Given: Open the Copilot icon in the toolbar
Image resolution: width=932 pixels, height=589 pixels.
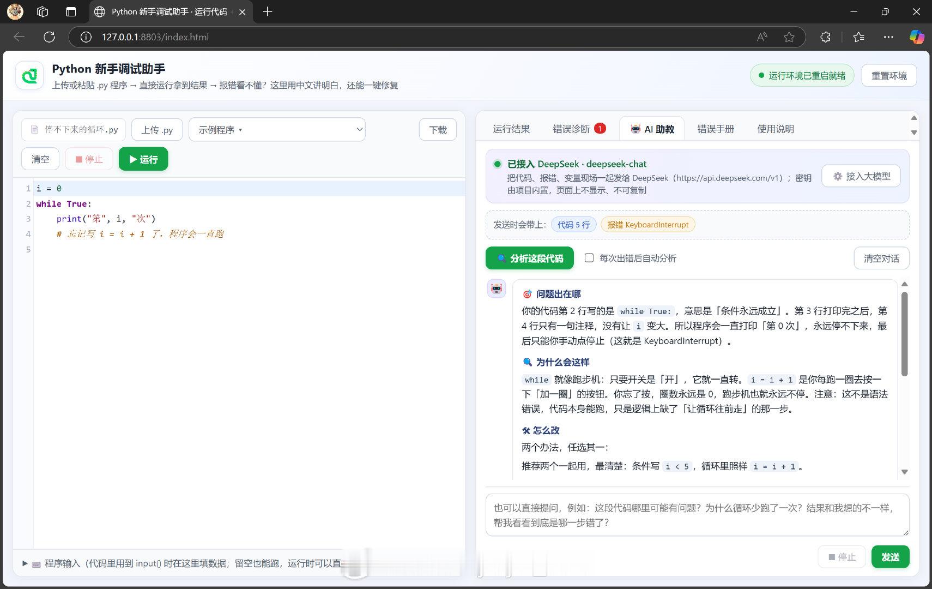Looking at the screenshot, I should point(917,37).
